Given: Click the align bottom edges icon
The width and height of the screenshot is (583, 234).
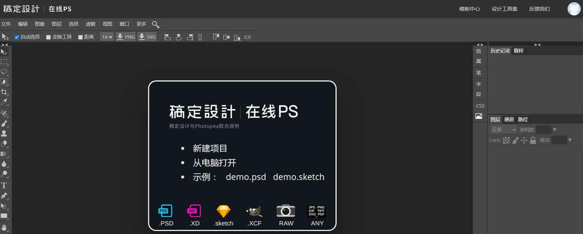Looking at the screenshot, I should [237, 37].
